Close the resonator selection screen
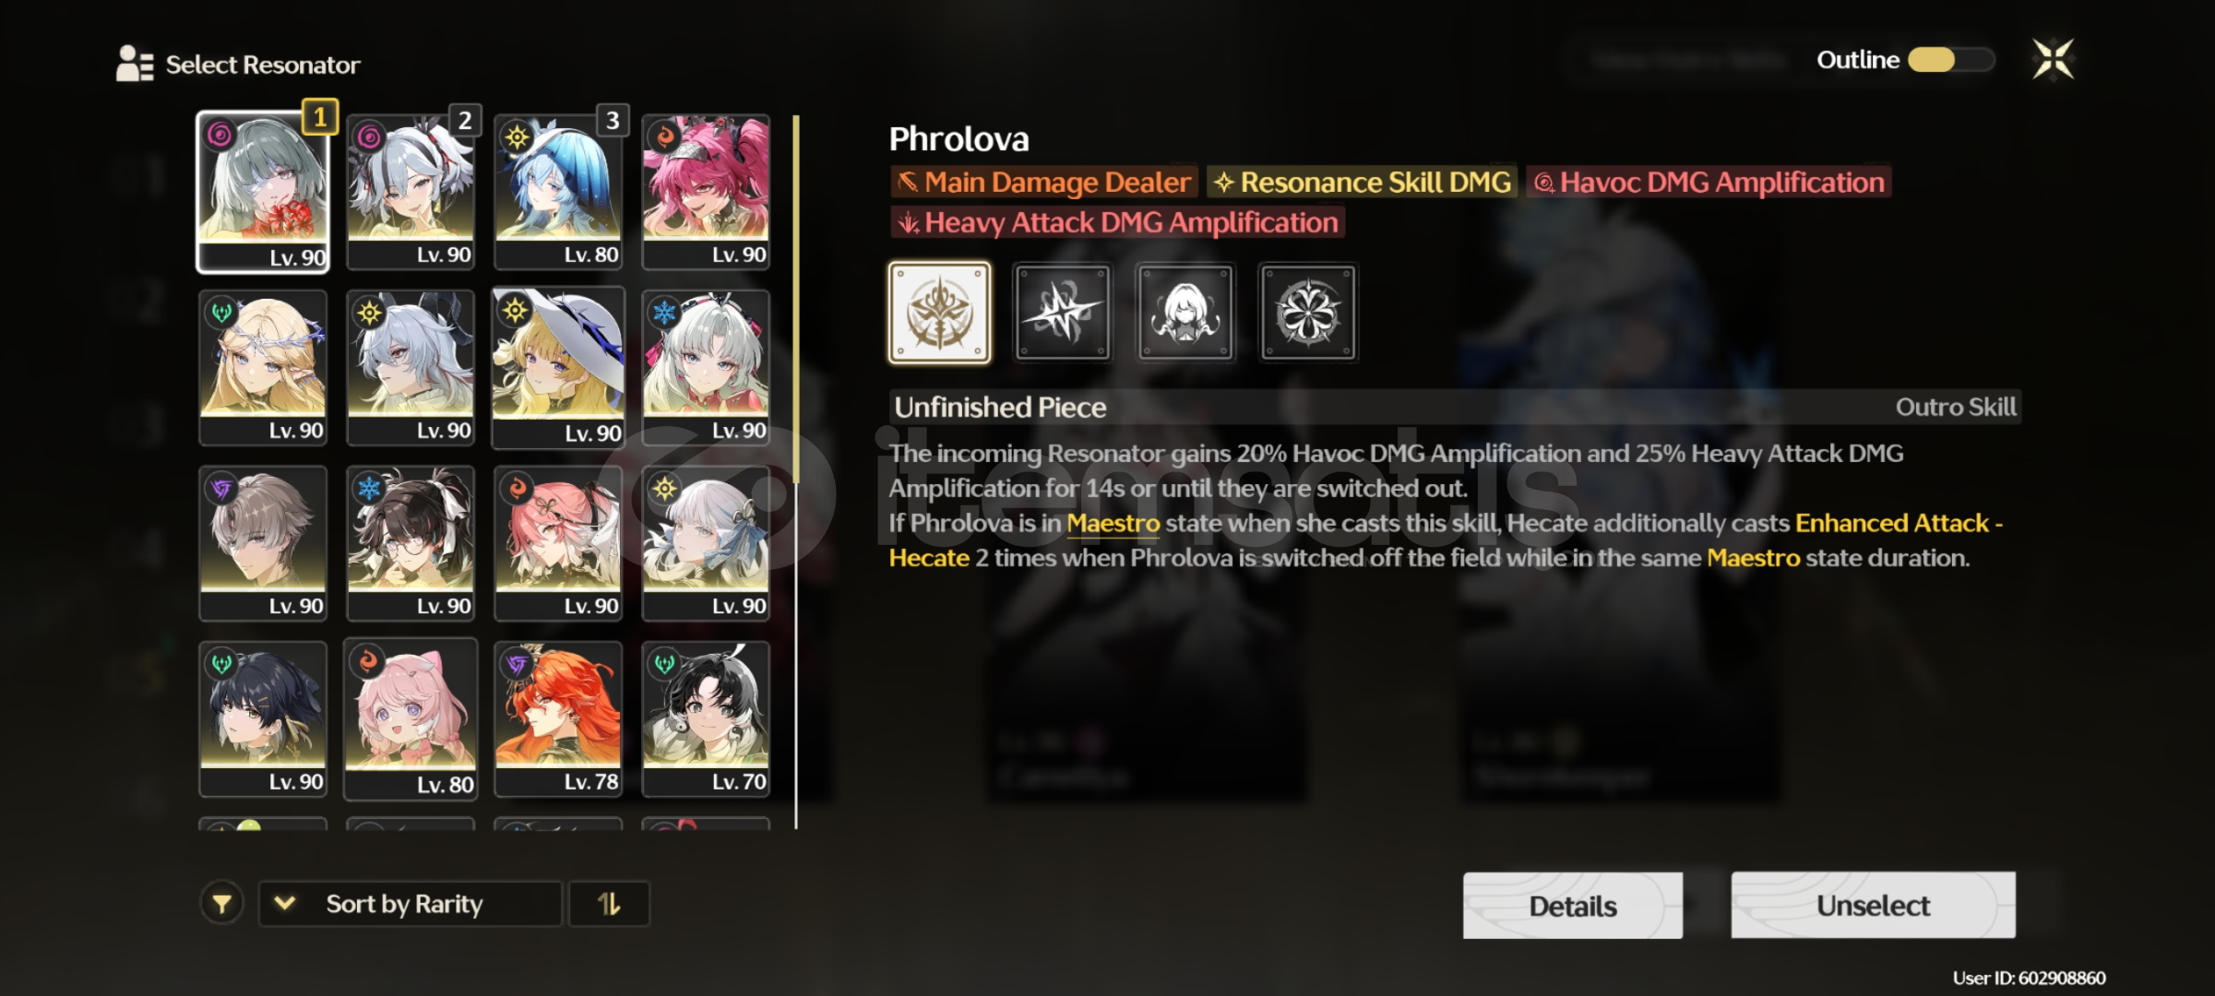This screenshot has width=2215, height=996. [x=2053, y=60]
